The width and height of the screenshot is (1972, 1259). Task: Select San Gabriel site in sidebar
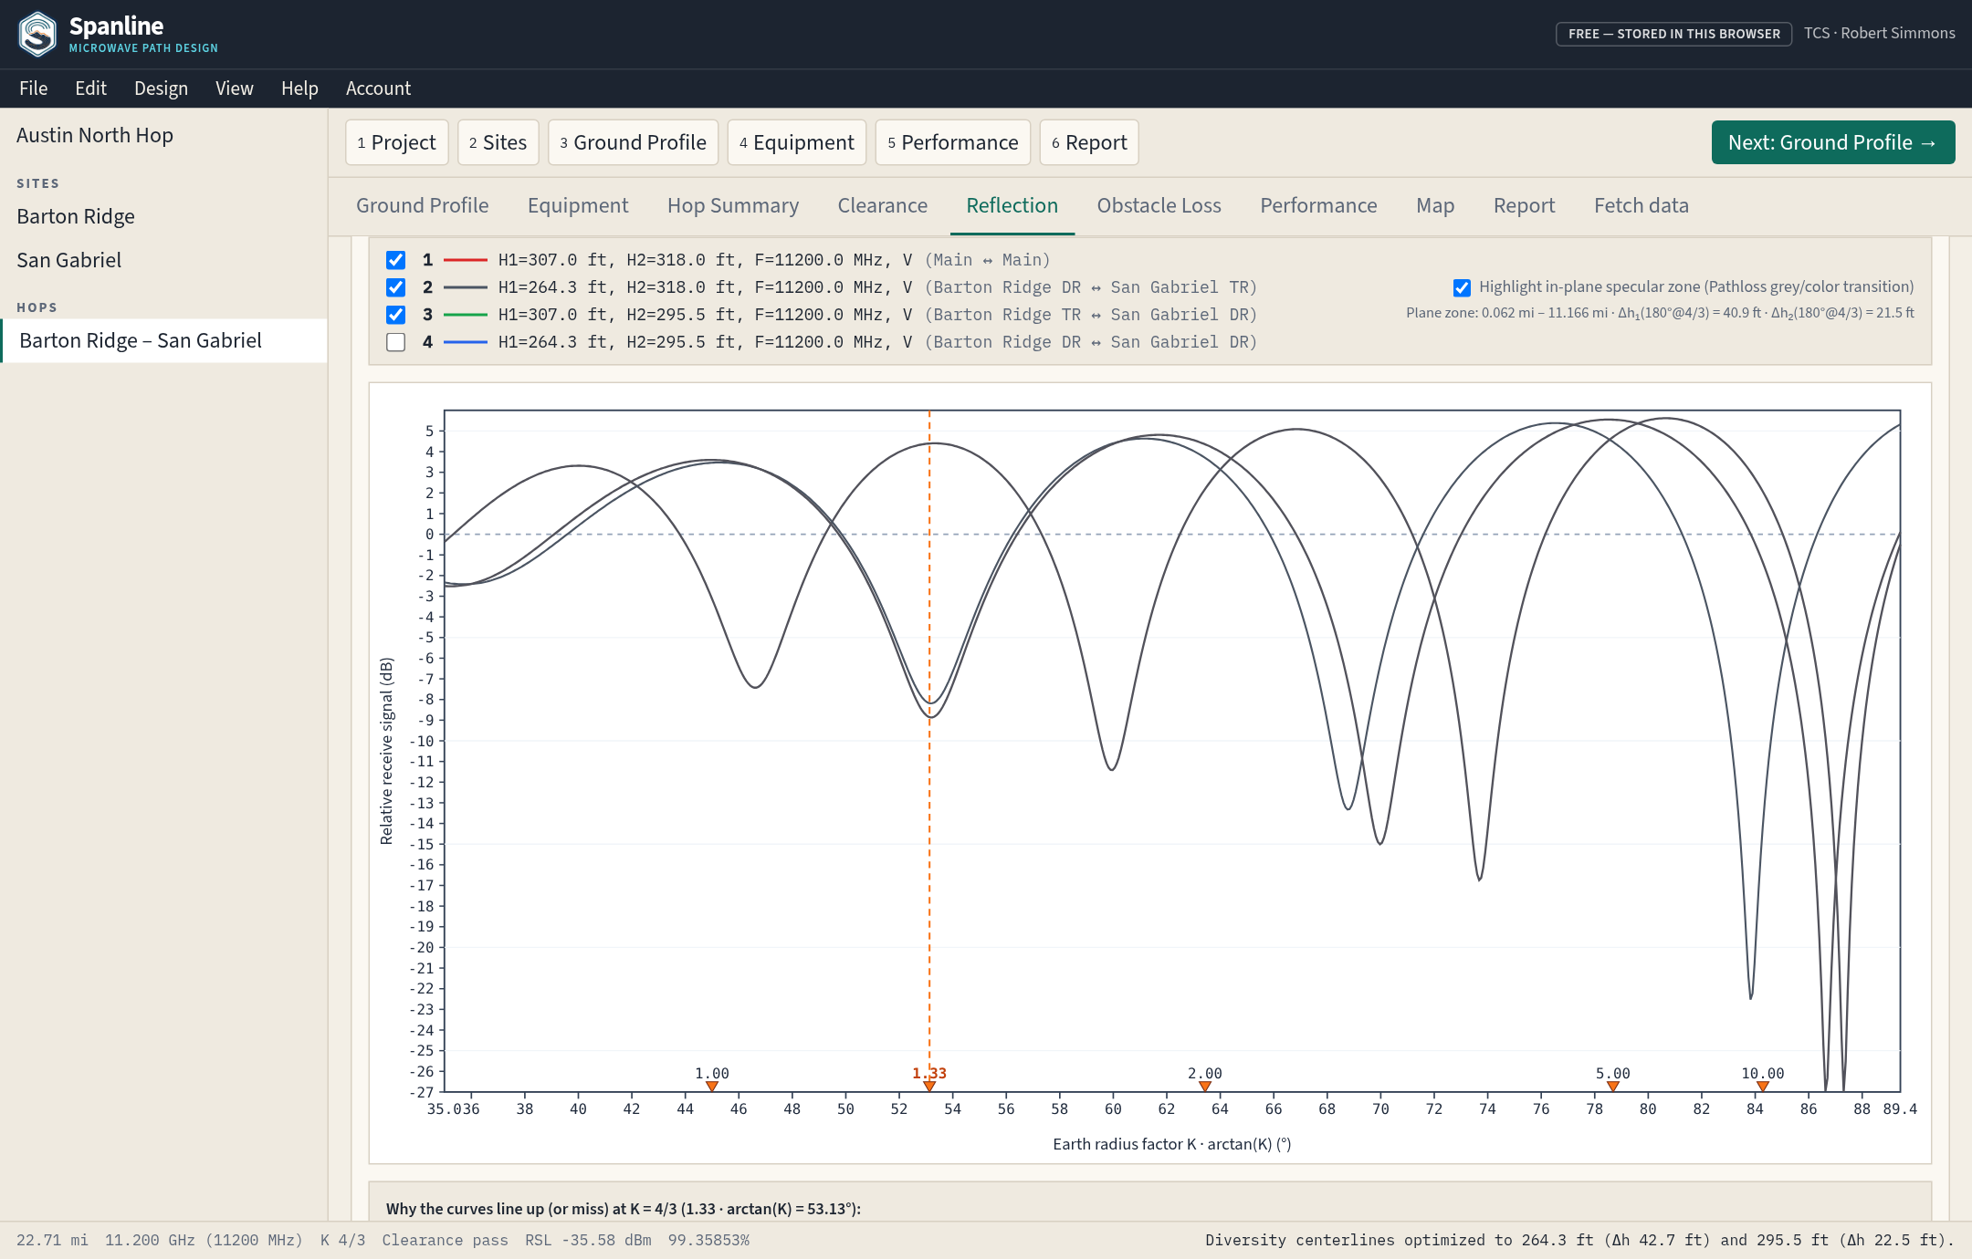pos(164,261)
